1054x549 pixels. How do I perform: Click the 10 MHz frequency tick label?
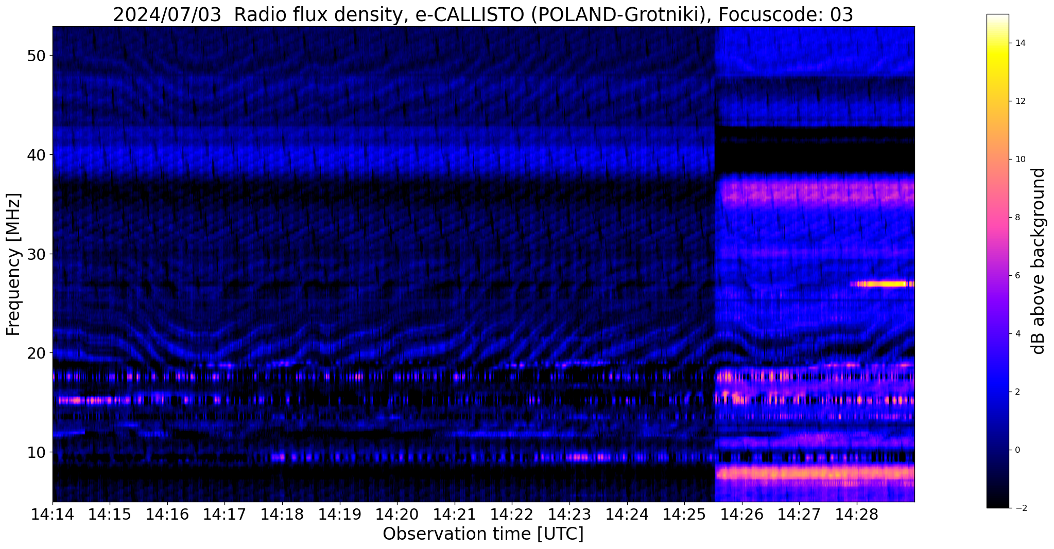(36, 452)
